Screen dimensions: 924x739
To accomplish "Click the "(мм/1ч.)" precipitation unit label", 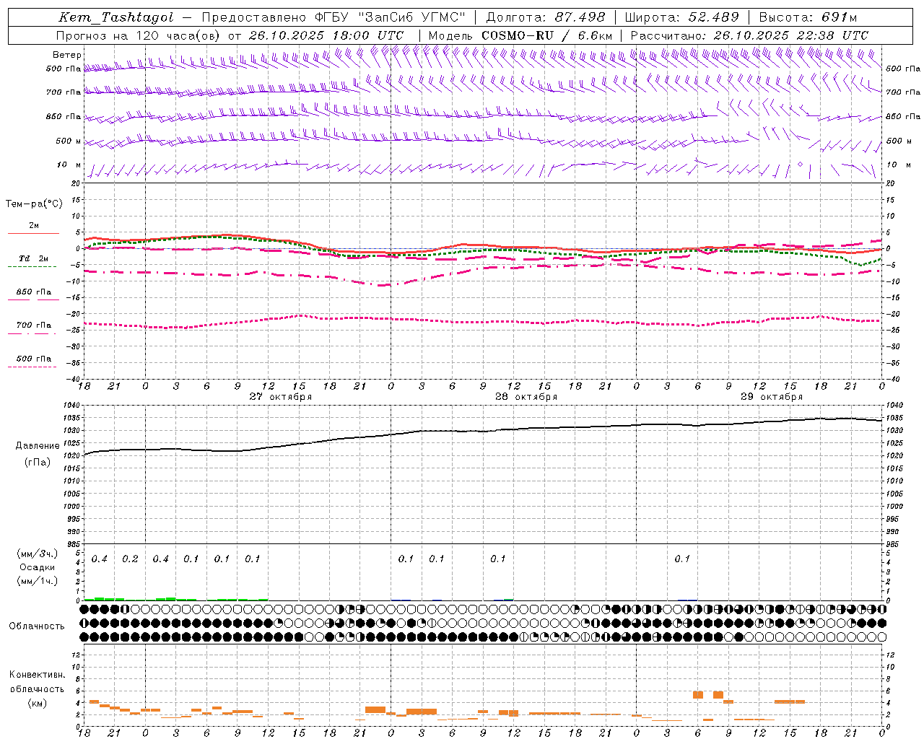I will [x=38, y=581].
